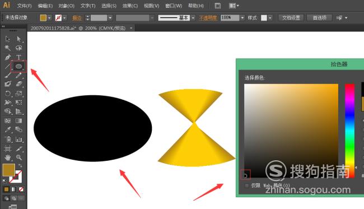Screen dimensions: 364x209
Task: Open the arrange documents layout icon
Action: tap(234, 6)
